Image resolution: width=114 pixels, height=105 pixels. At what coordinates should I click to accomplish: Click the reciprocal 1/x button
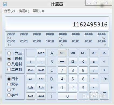104,79
